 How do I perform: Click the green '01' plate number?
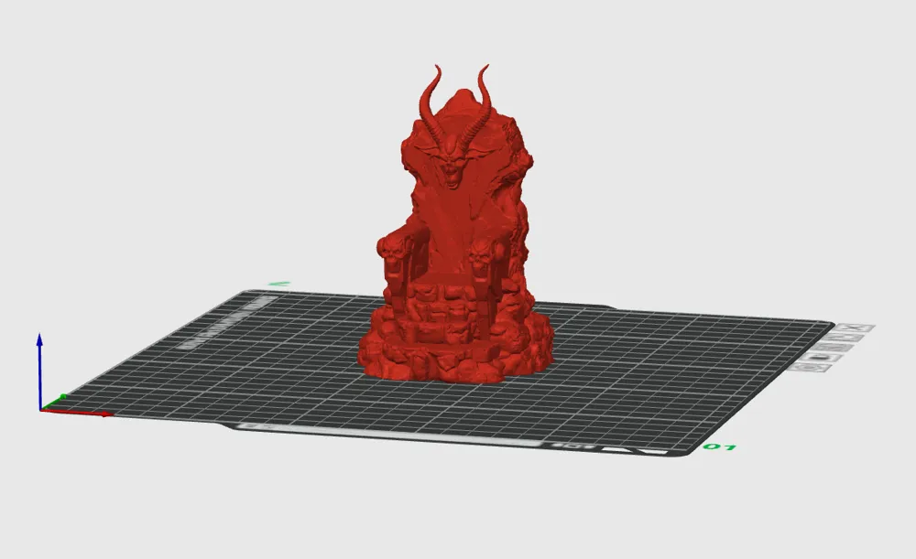pyautogui.click(x=717, y=448)
